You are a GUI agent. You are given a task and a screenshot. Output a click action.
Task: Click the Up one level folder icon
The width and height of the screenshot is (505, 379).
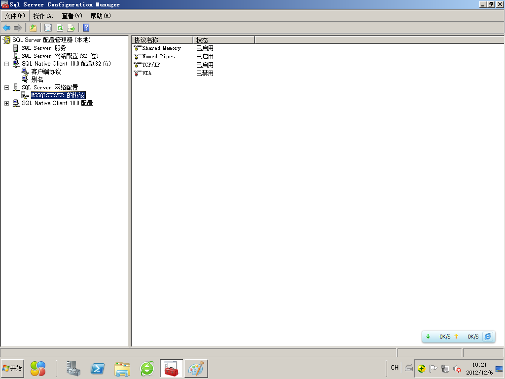(x=33, y=28)
